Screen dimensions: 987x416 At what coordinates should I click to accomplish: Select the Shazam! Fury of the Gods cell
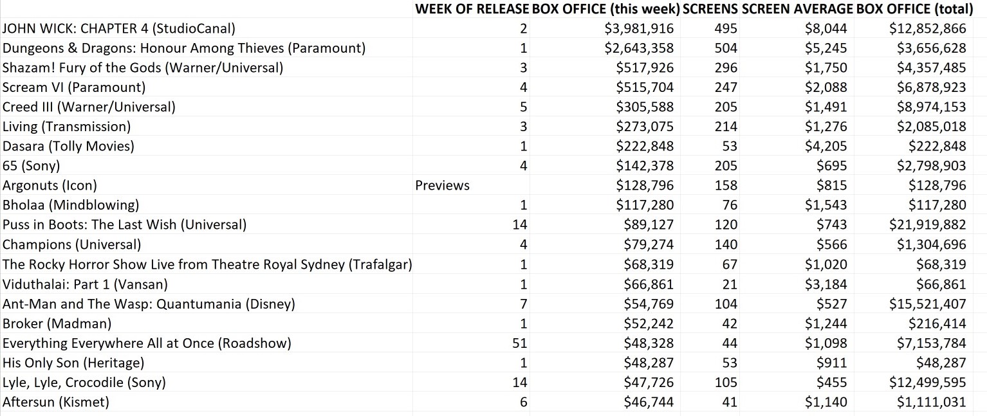143,68
